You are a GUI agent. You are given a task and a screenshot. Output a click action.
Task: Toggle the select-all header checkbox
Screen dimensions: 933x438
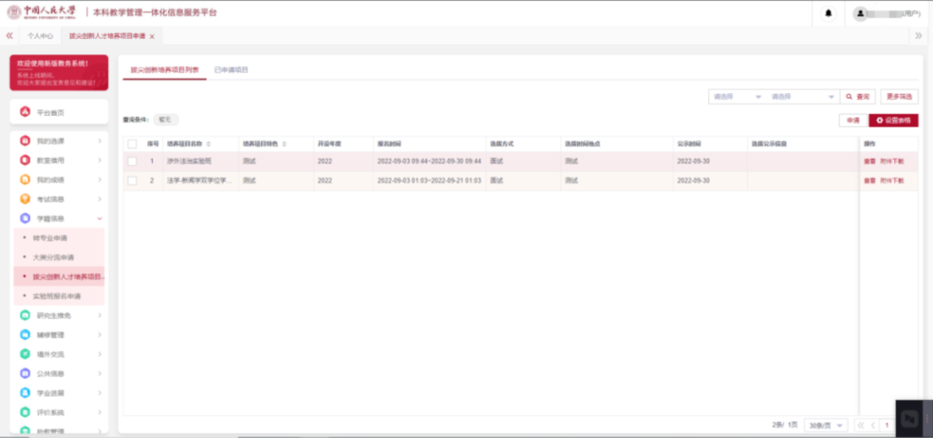[x=132, y=144]
